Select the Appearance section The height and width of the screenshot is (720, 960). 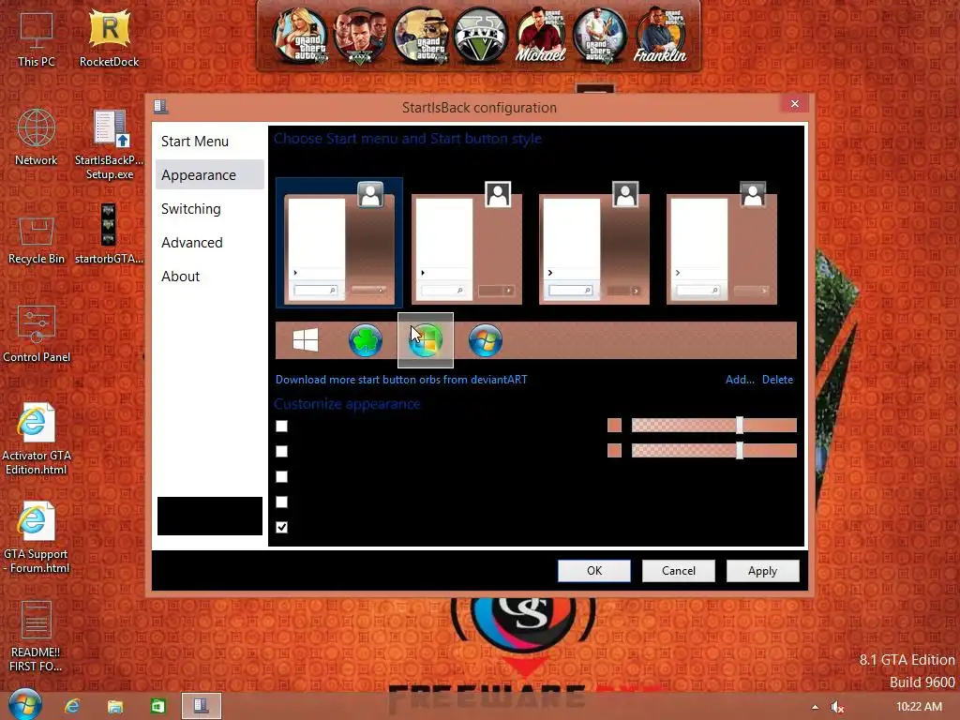(x=209, y=175)
